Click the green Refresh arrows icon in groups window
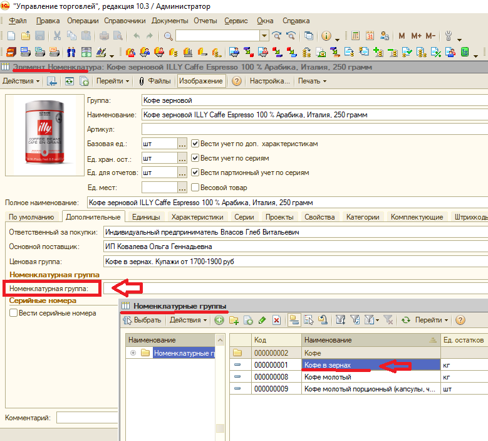This screenshot has height=441, width=488. [x=405, y=320]
